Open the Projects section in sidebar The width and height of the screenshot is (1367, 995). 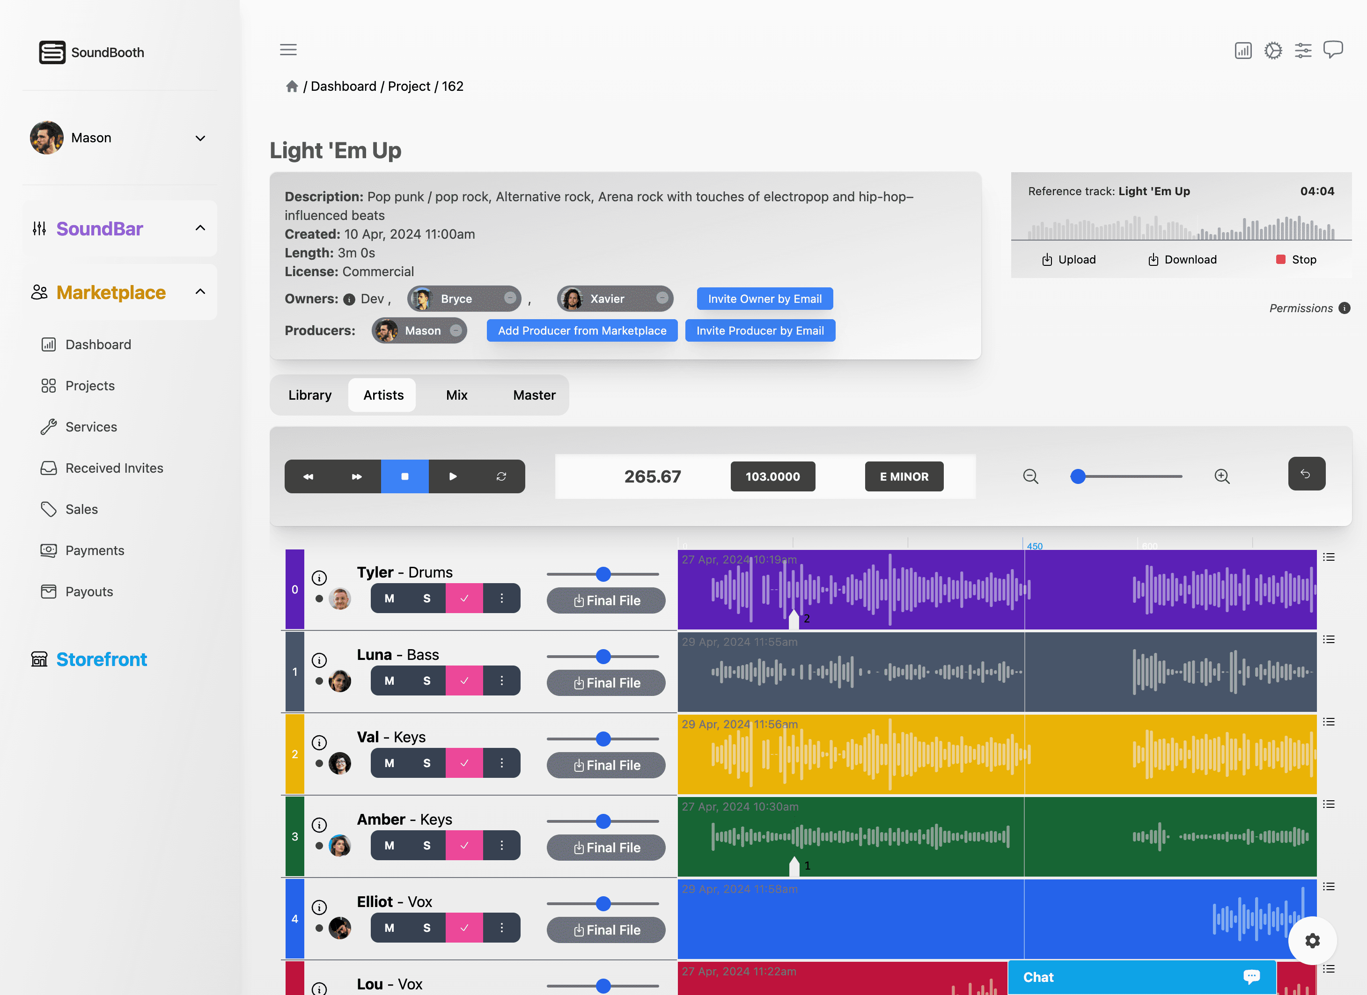(x=89, y=386)
